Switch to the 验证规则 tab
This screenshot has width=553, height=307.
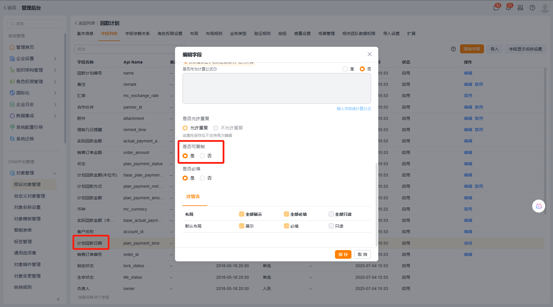pyautogui.click(x=262, y=34)
